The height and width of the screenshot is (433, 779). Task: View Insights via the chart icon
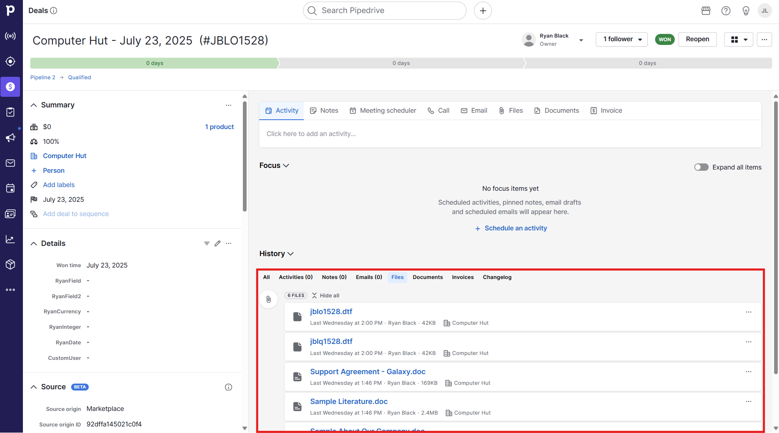(10, 239)
